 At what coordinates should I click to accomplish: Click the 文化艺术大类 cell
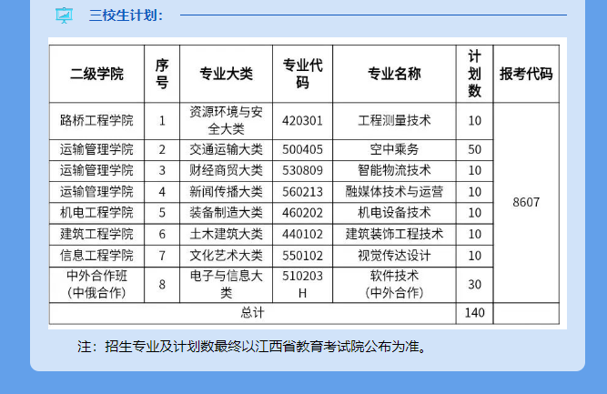pos(226,256)
